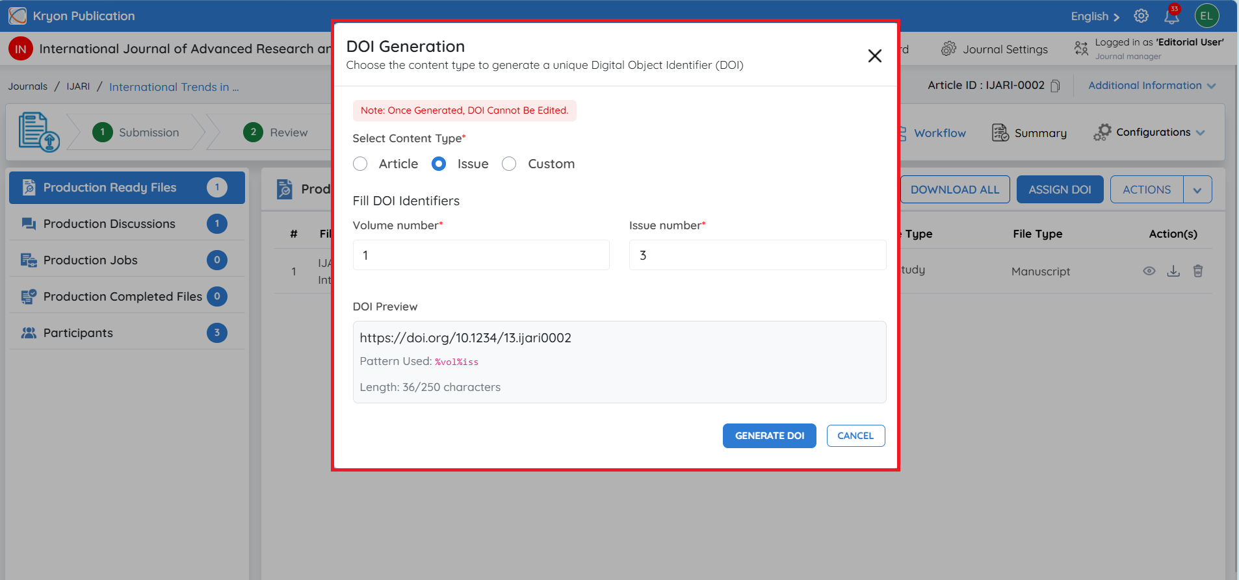The height and width of the screenshot is (580, 1239).
Task: Open the settings gear in top bar
Action: [1141, 16]
